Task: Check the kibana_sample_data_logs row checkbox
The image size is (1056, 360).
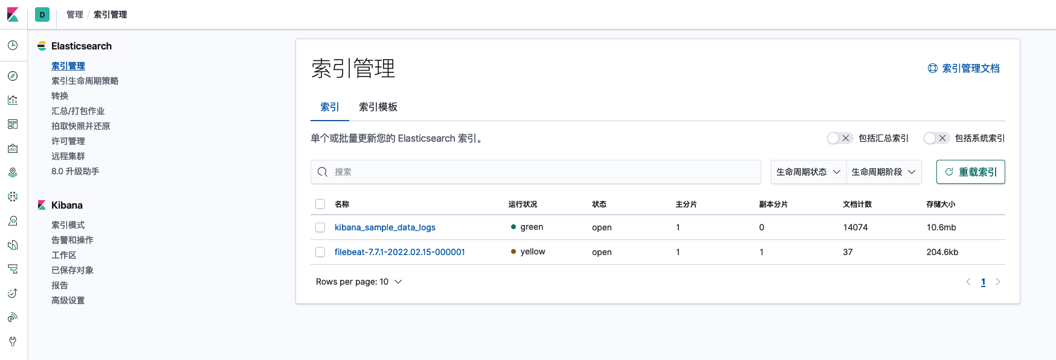Action: 320,227
